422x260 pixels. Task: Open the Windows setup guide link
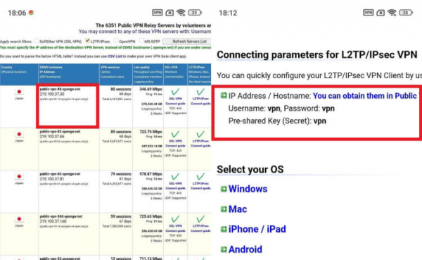click(x=248, y=189)
